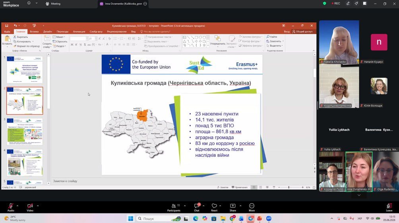The image size is (399, 223).
Task: Select the rectangle shape in shapes gallery
Action: [196, 37]
